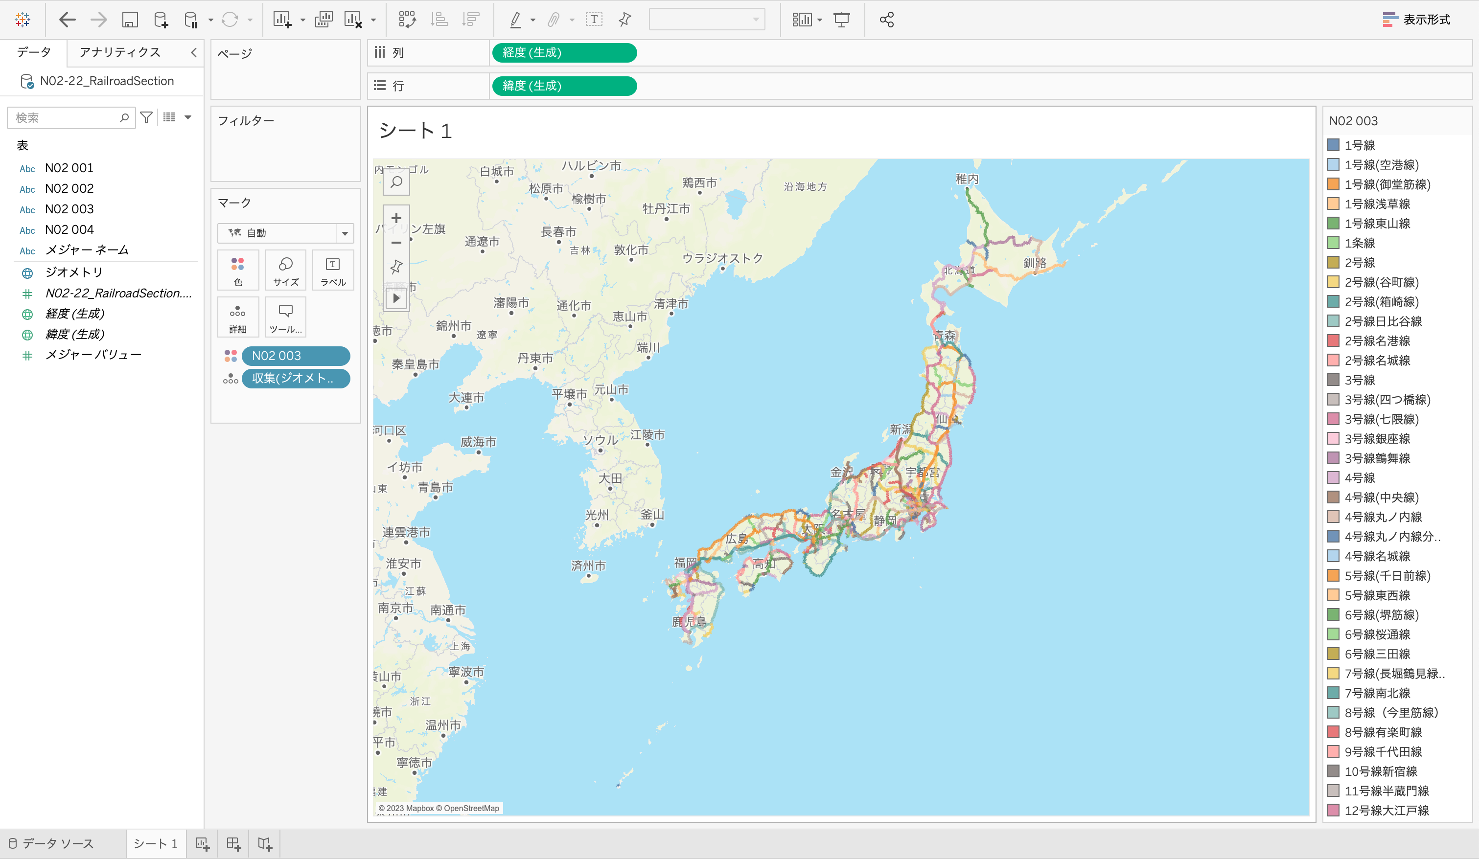
Task: Select the swap rows and columns icon
Action: [x=407, y=20]
